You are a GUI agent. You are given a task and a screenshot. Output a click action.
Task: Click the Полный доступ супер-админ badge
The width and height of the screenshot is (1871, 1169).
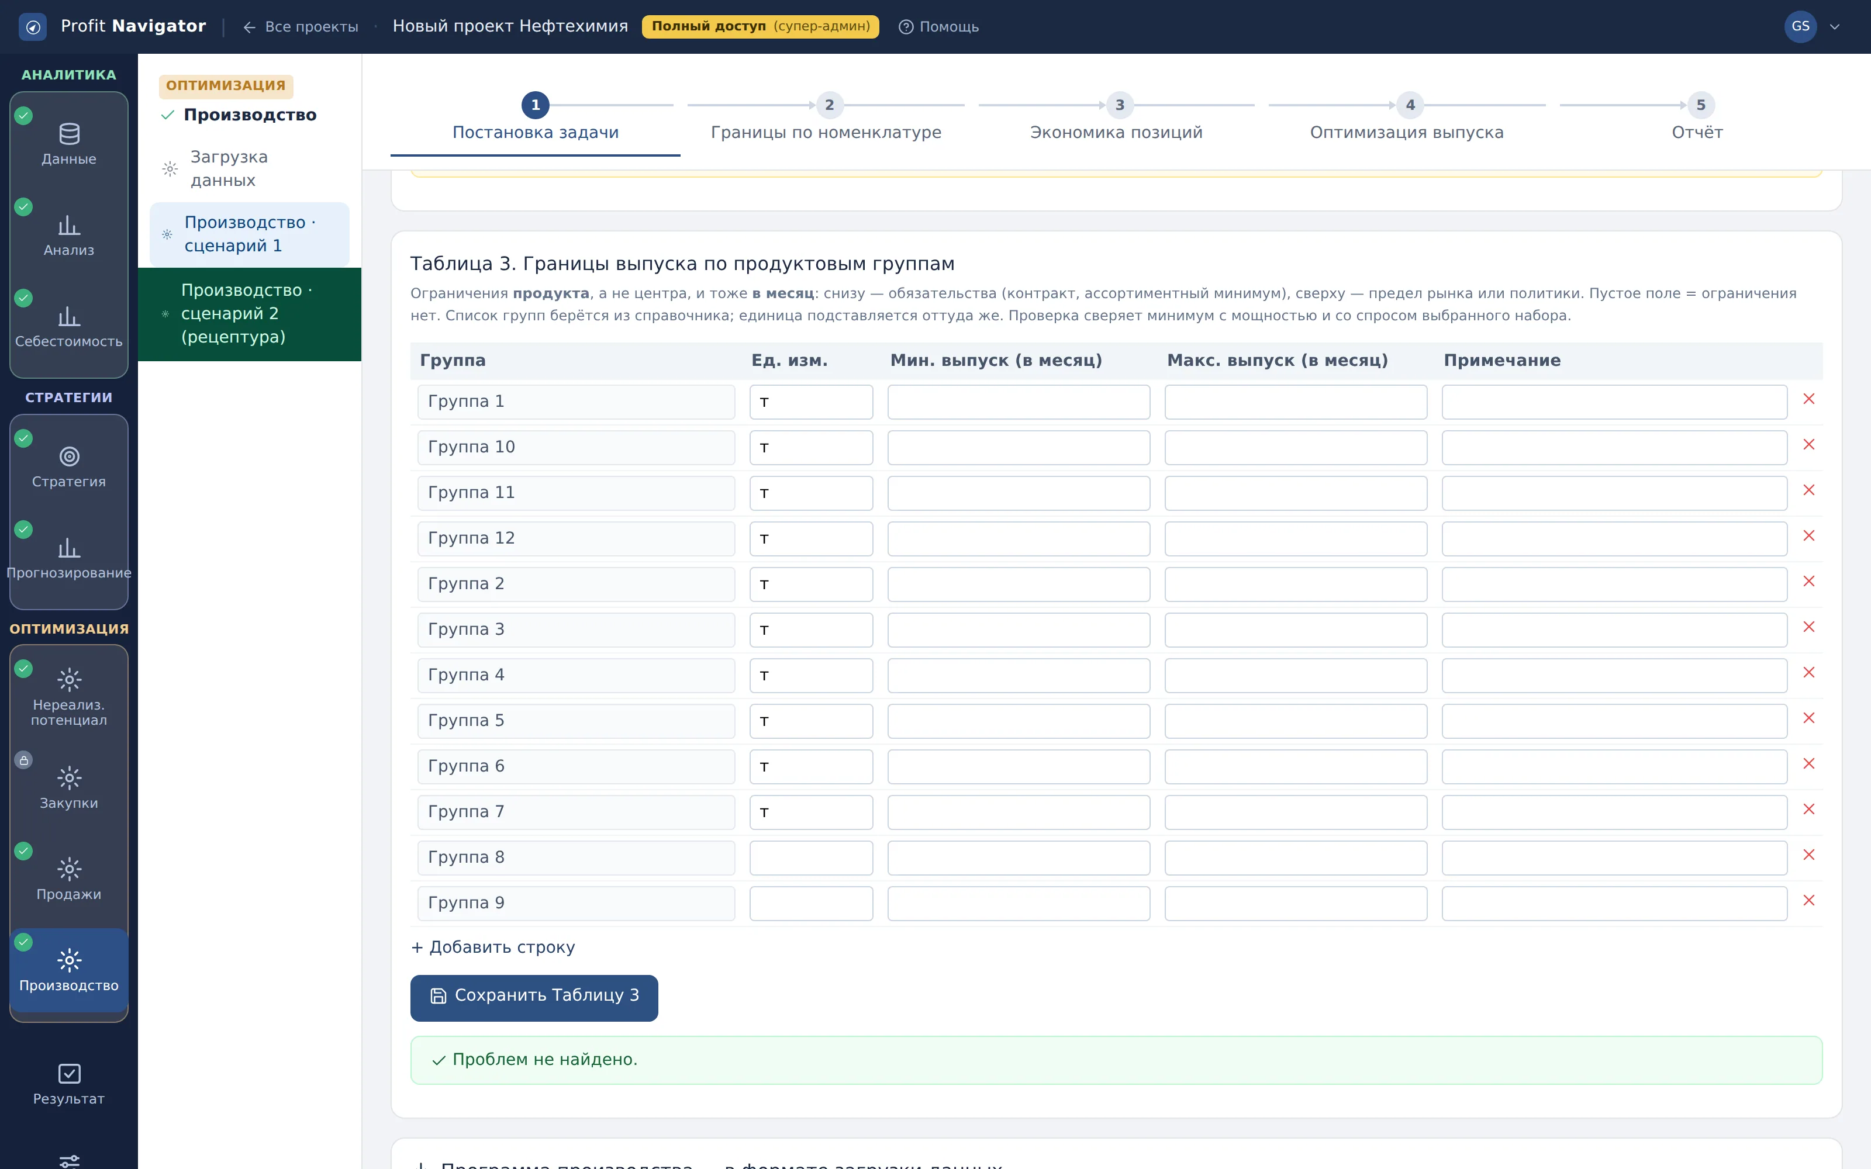[x=760, y=26]
